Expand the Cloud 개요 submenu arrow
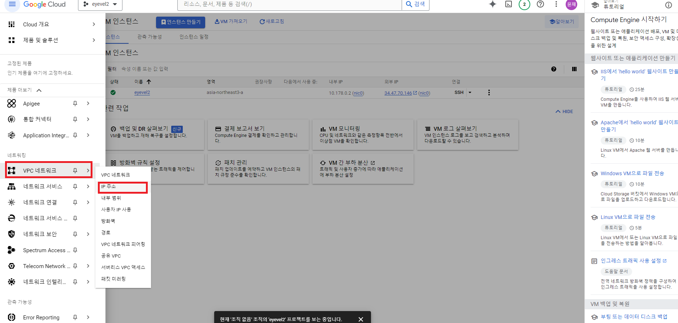678x323 pixels. click(x=94, y=24)
